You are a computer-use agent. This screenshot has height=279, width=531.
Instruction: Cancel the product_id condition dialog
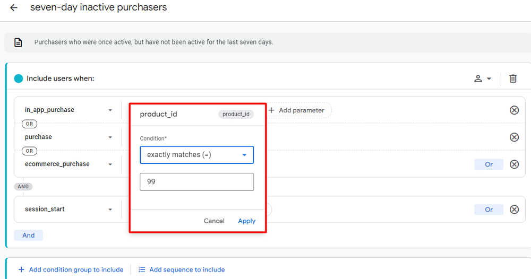point(214,221)
